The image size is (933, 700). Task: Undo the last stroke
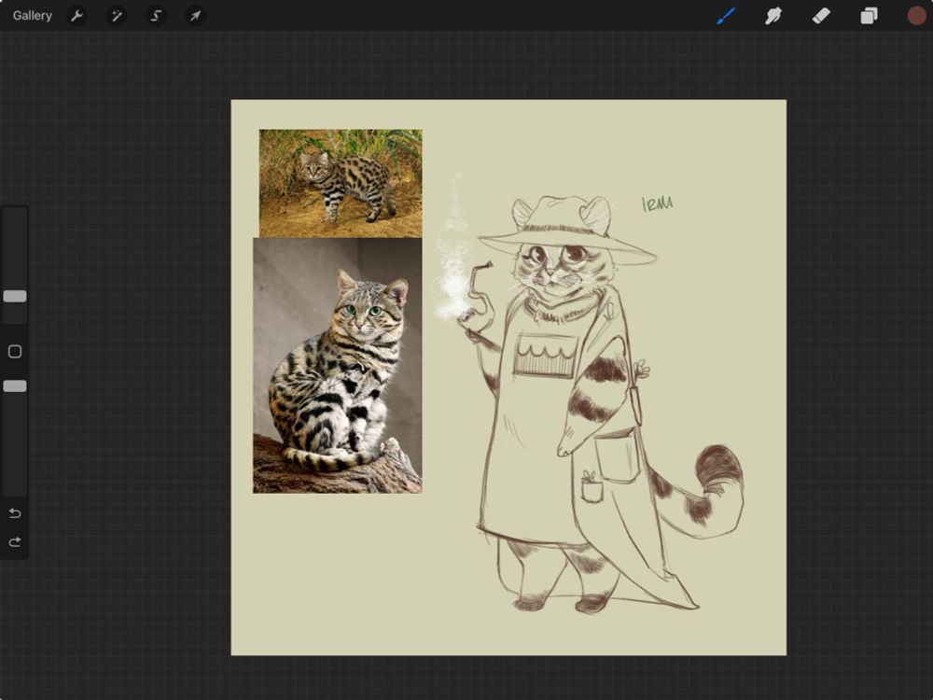click(x=15, y=513)
